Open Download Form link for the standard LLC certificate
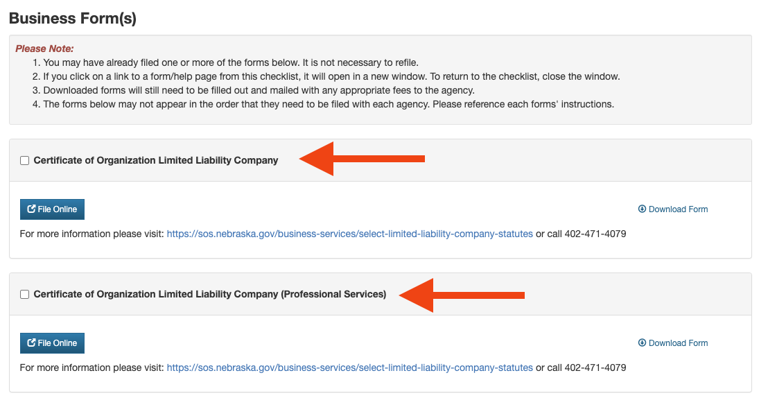The width and height of the screenshot is (759, 398). pos(673,209)
